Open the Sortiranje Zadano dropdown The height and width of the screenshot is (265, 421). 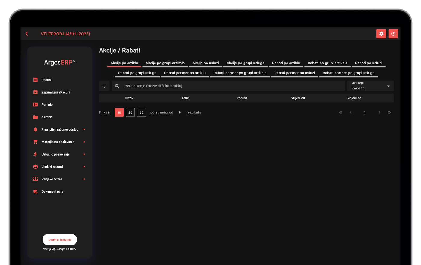point(370,86)
